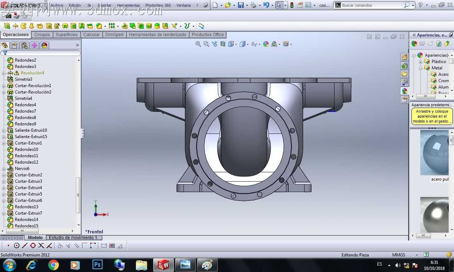Switch to the Croquis tab

42,35
